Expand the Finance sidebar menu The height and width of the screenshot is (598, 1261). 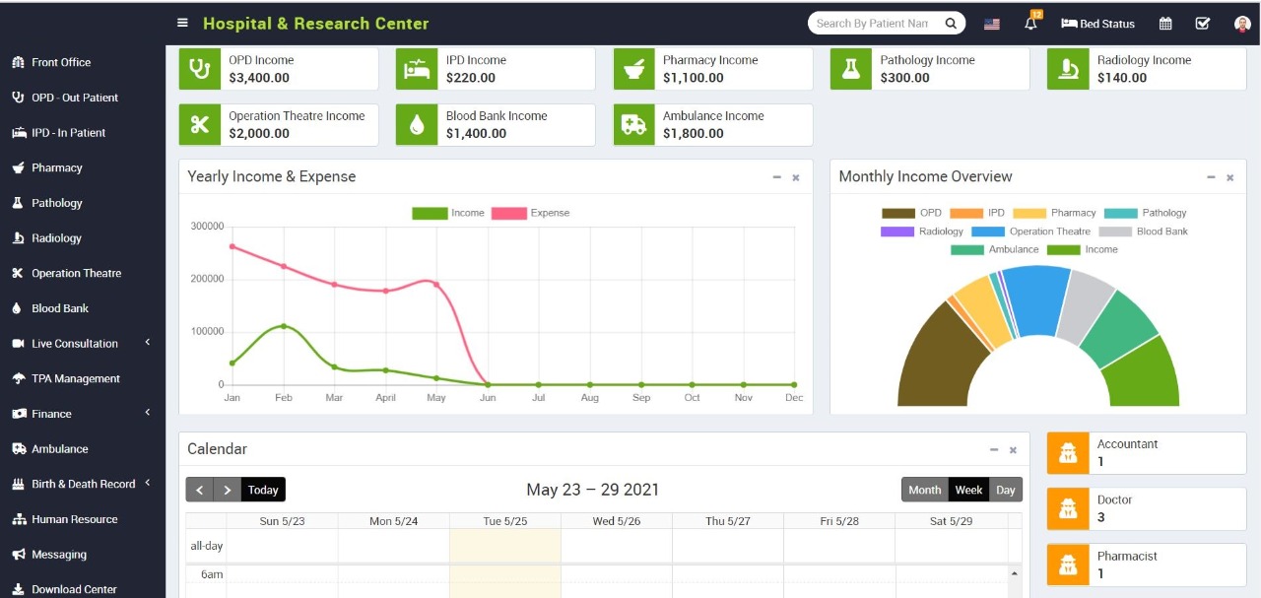click(148, 413)
